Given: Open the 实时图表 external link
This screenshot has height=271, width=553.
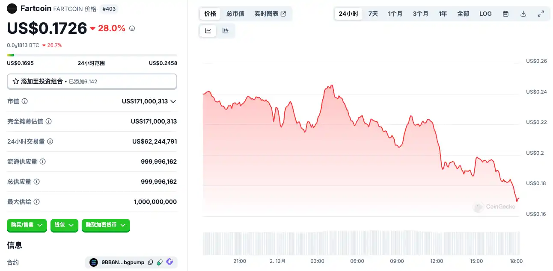Looking at the screenshot, I should (x=270, y=14).
